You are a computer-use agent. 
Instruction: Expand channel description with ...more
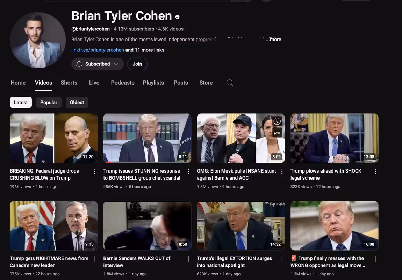coord(274,40)
